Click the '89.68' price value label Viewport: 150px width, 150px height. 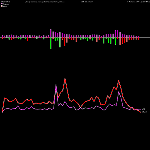(144, 112)
